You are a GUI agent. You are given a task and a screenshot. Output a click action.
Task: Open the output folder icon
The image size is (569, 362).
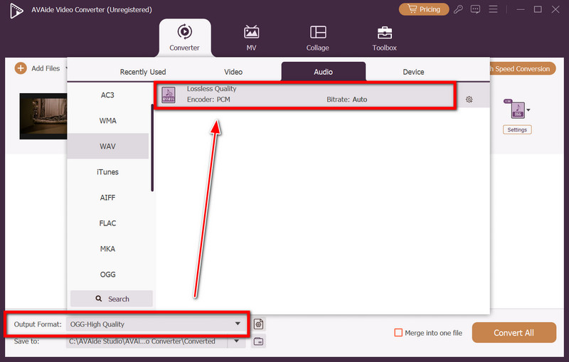tap(258, 341)
